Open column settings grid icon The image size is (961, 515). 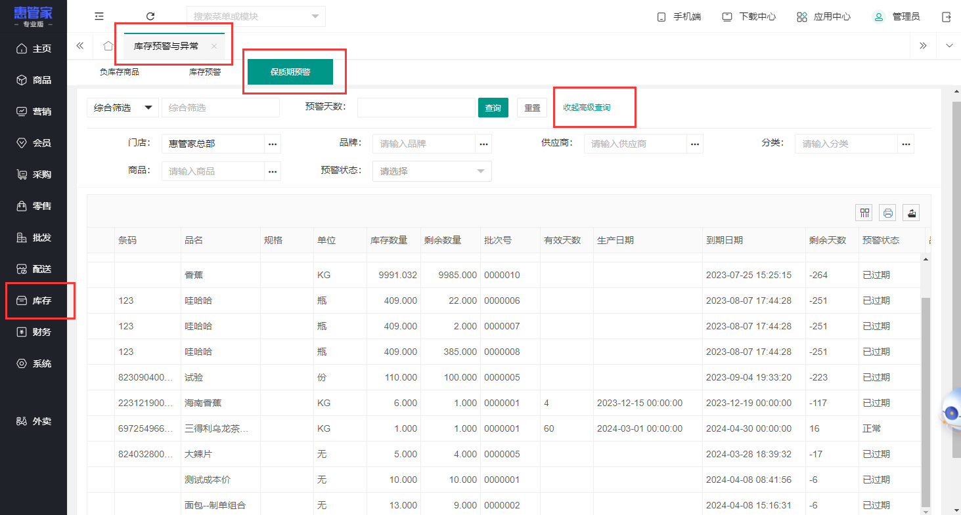864,213
